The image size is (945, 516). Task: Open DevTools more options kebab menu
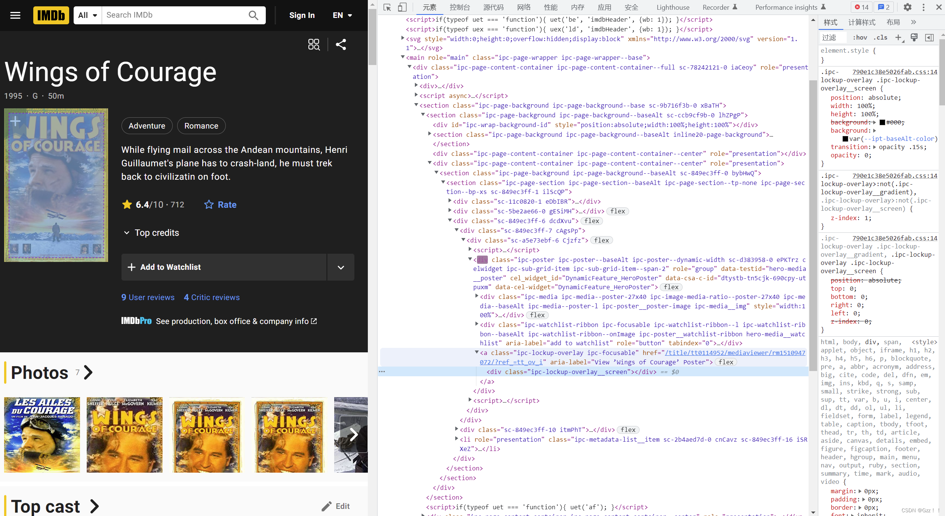[x=924, y=7]
